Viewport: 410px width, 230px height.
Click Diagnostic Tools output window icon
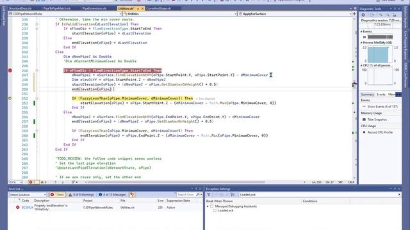[x=372, y=15]
